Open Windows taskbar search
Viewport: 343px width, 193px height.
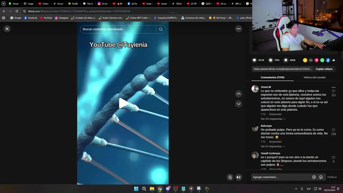tap(144, 189)
